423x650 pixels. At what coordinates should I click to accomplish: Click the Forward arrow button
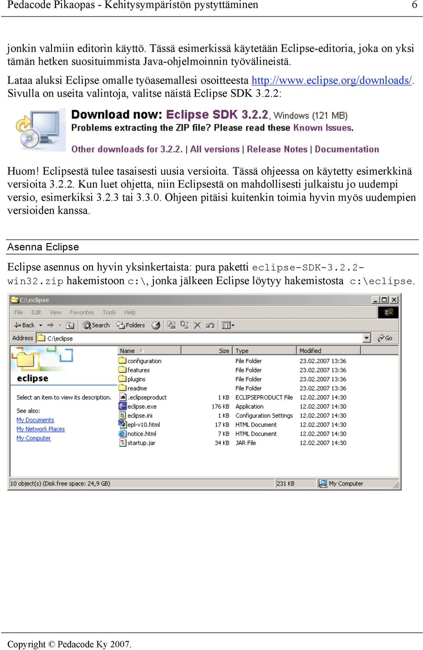51,325
